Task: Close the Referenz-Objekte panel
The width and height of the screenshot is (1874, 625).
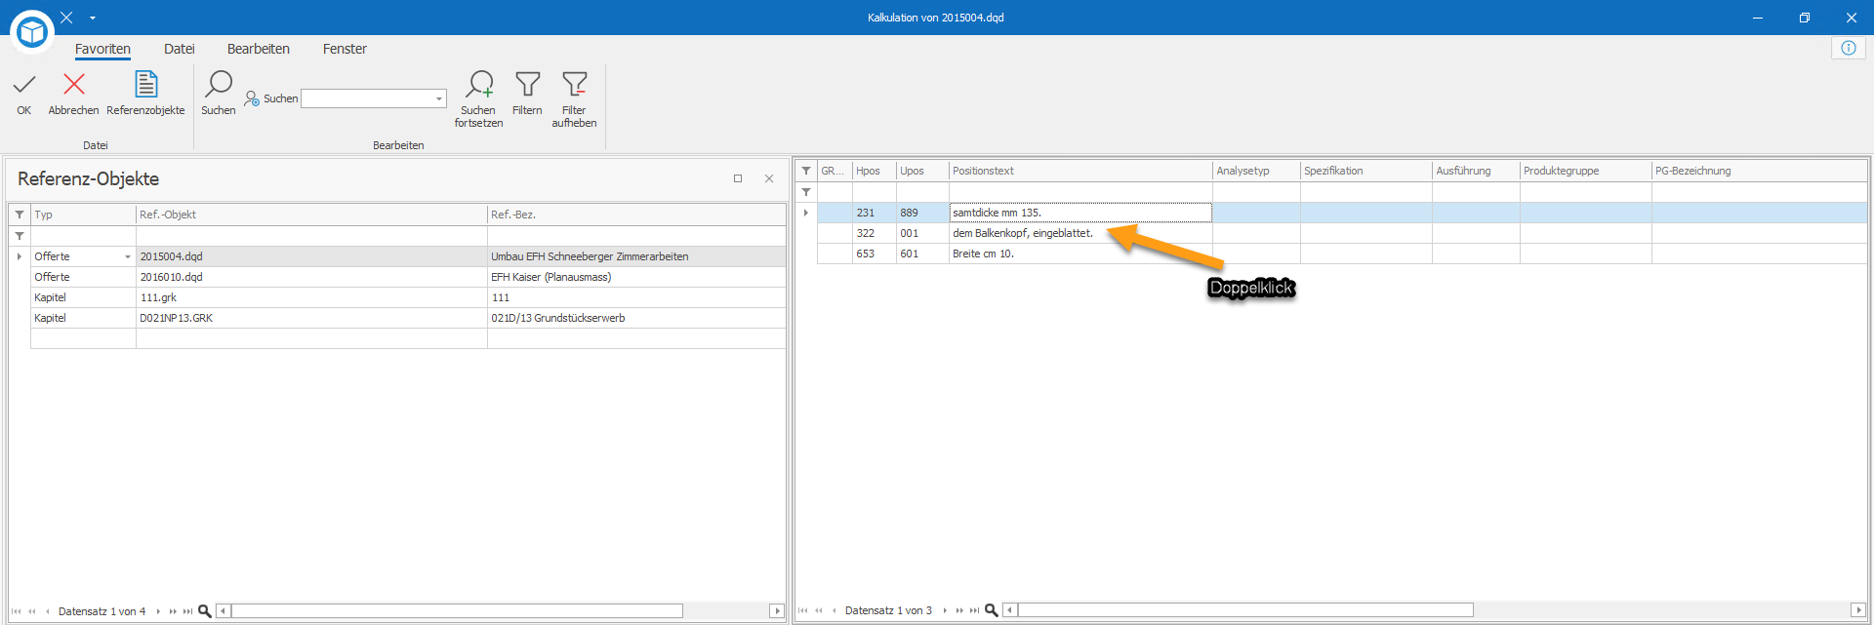Action: (769, 178)
